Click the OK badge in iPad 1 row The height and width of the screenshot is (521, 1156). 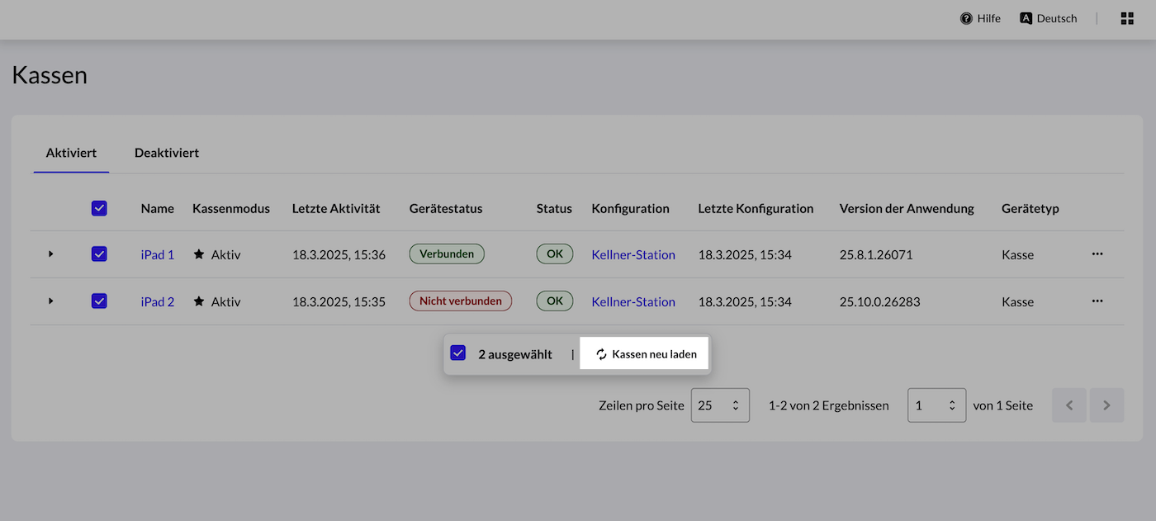pyautogui.click(x=555, y=254)
